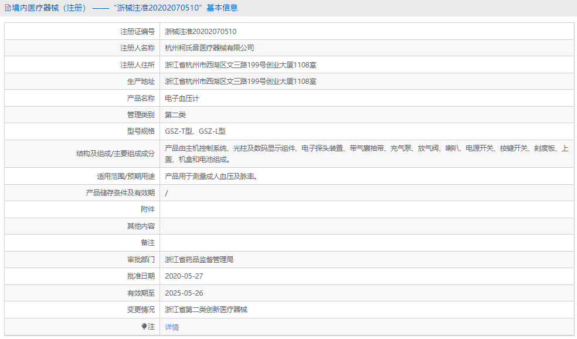This screenshot has width=577, height=339.
Task: Select the structure description starting 产品由主机控制系统
Action: 366,154
